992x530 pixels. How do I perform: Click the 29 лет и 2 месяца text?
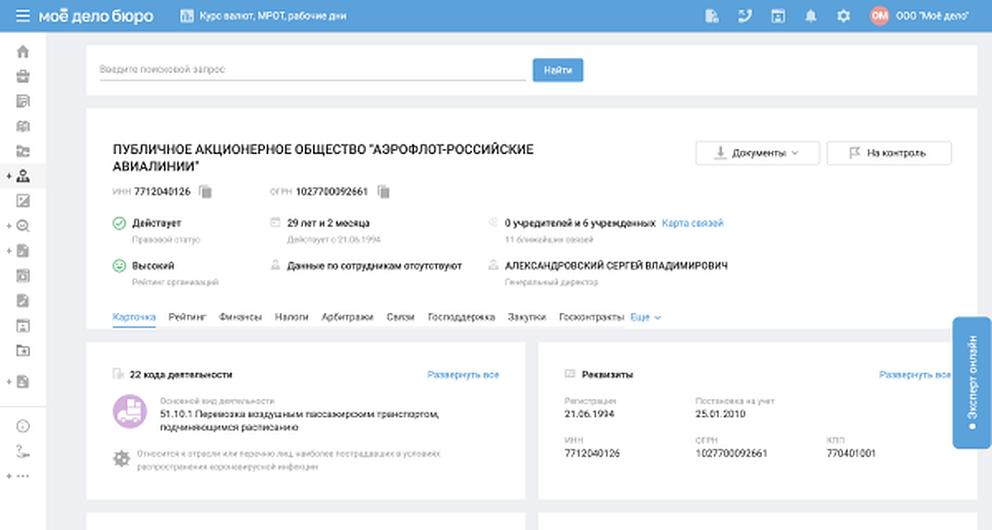click(329, 223)
